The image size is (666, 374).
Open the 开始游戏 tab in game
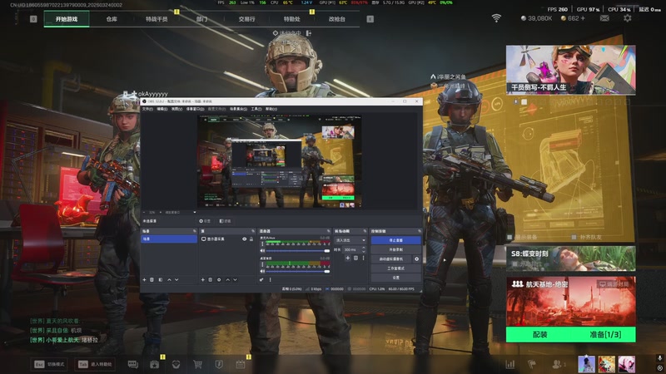67,19
